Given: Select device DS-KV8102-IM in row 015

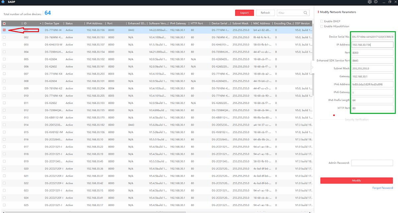Looking at the screenshot, I should coord(54,132).
